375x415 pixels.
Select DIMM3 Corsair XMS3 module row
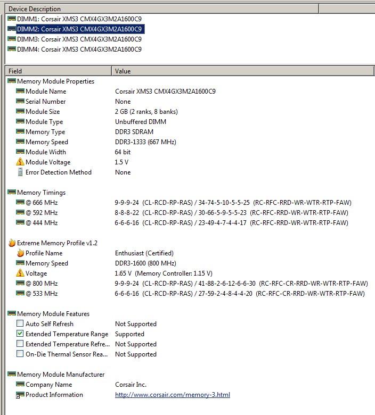(x=79, y=39)
